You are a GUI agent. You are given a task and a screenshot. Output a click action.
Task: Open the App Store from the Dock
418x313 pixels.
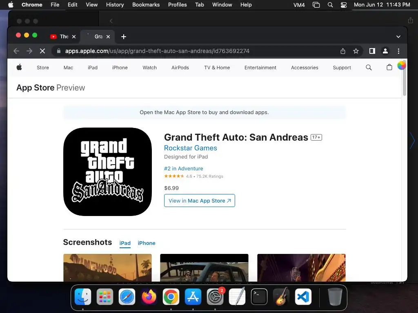[193, 297]
